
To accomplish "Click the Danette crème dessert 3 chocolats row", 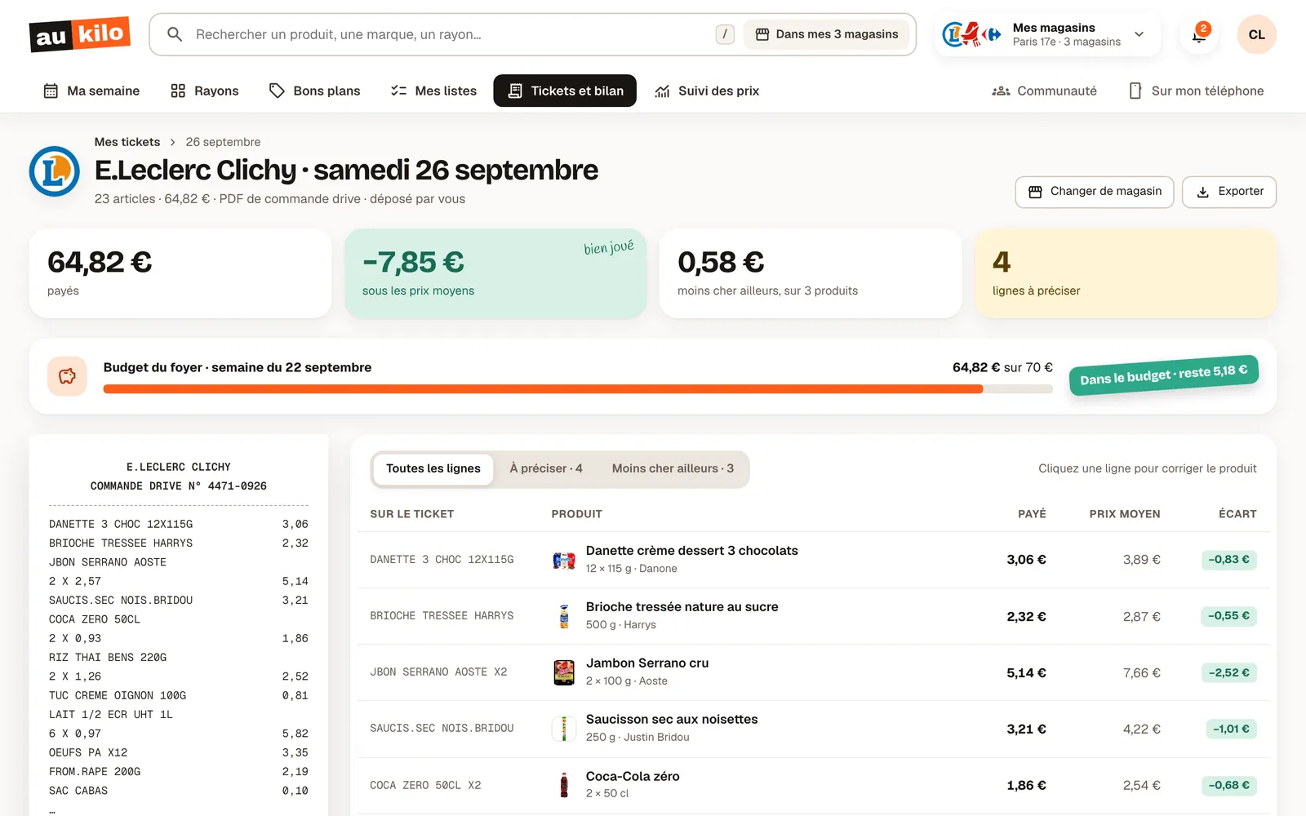I will 813,560.
